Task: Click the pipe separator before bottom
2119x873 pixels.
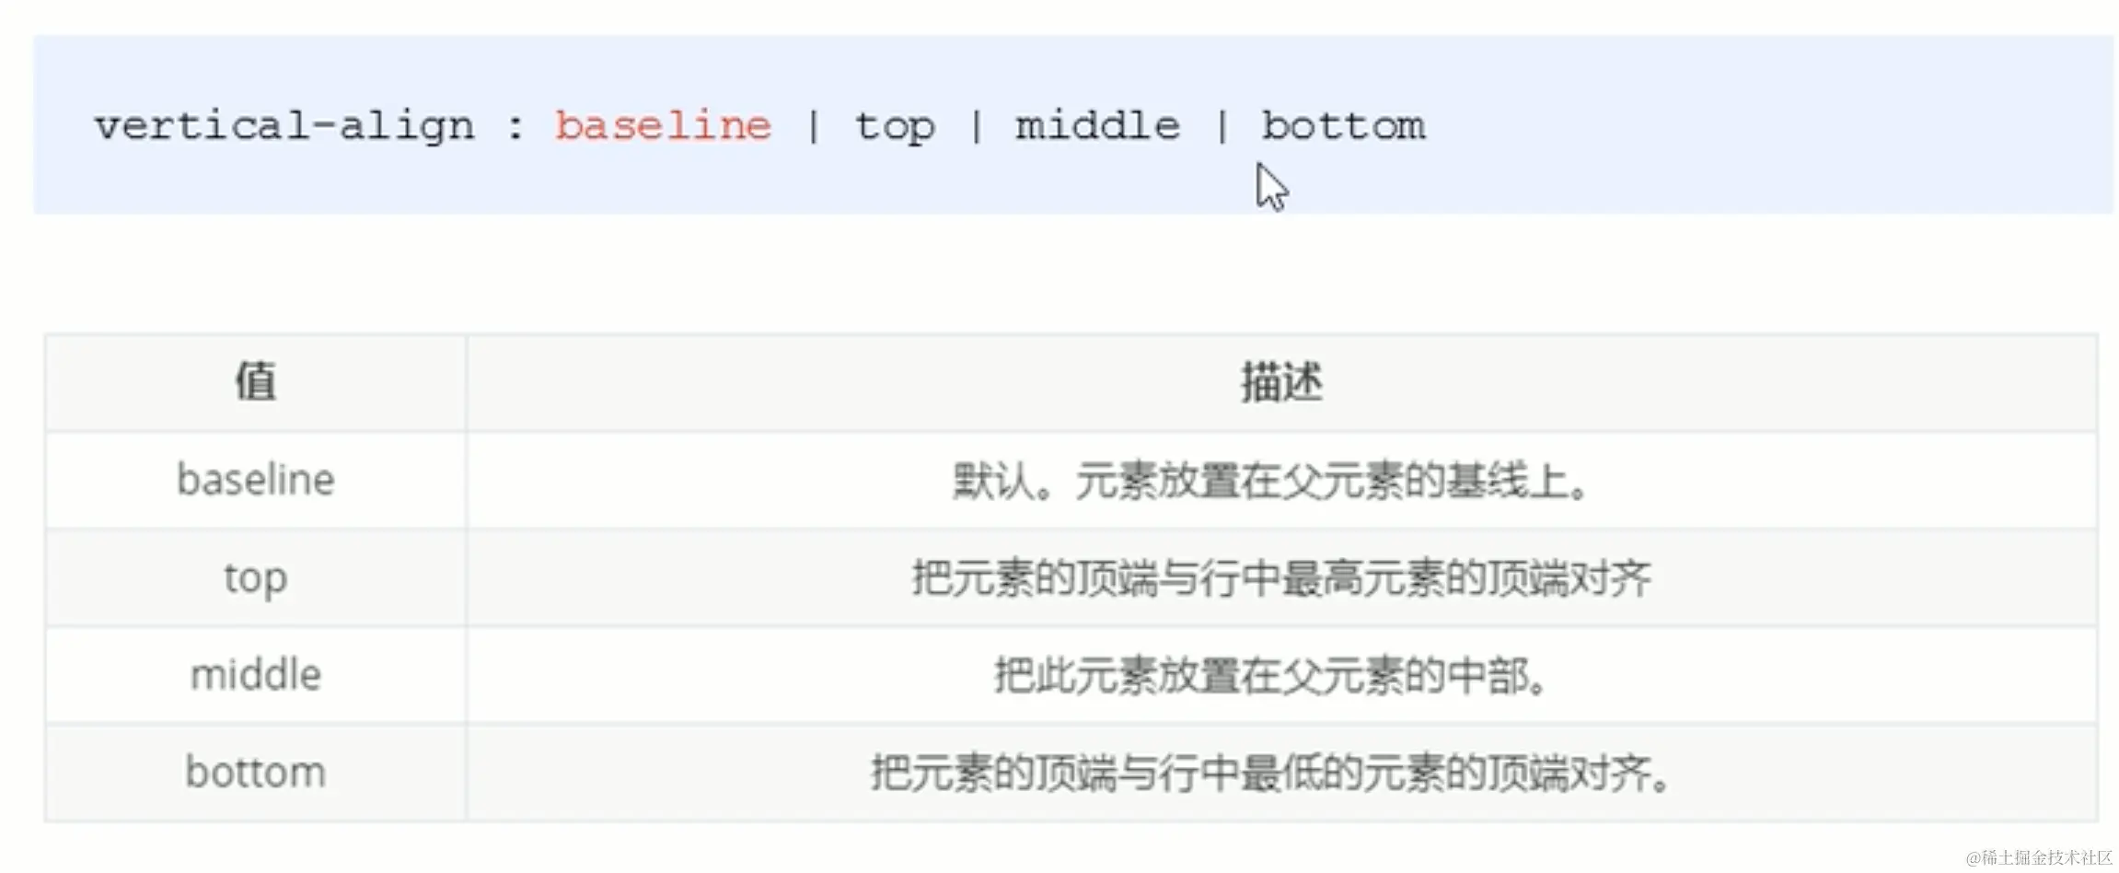Action: (x=1222, y=126)
